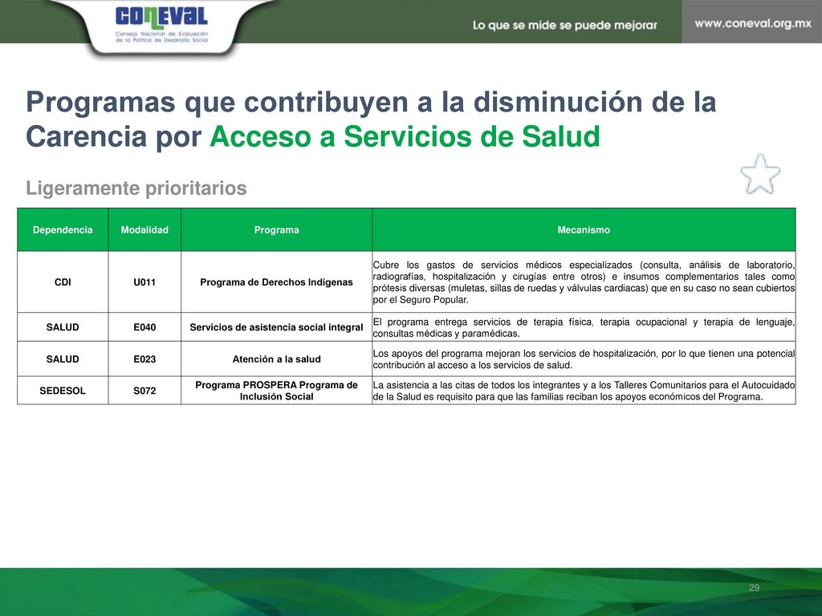Select the 'CDI' dependency cell
The width and height of the screenshot is (822, 616).
click(x=63, y=282)
